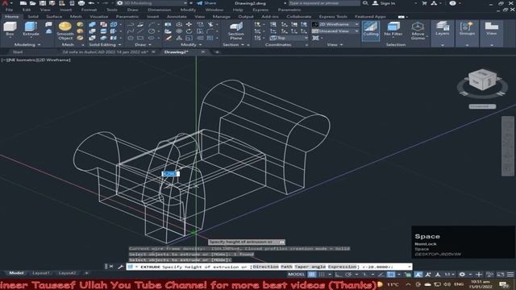Click the Autodesk App Store cart icon
This screenshot has width=516, height=290.
point(424,3)
